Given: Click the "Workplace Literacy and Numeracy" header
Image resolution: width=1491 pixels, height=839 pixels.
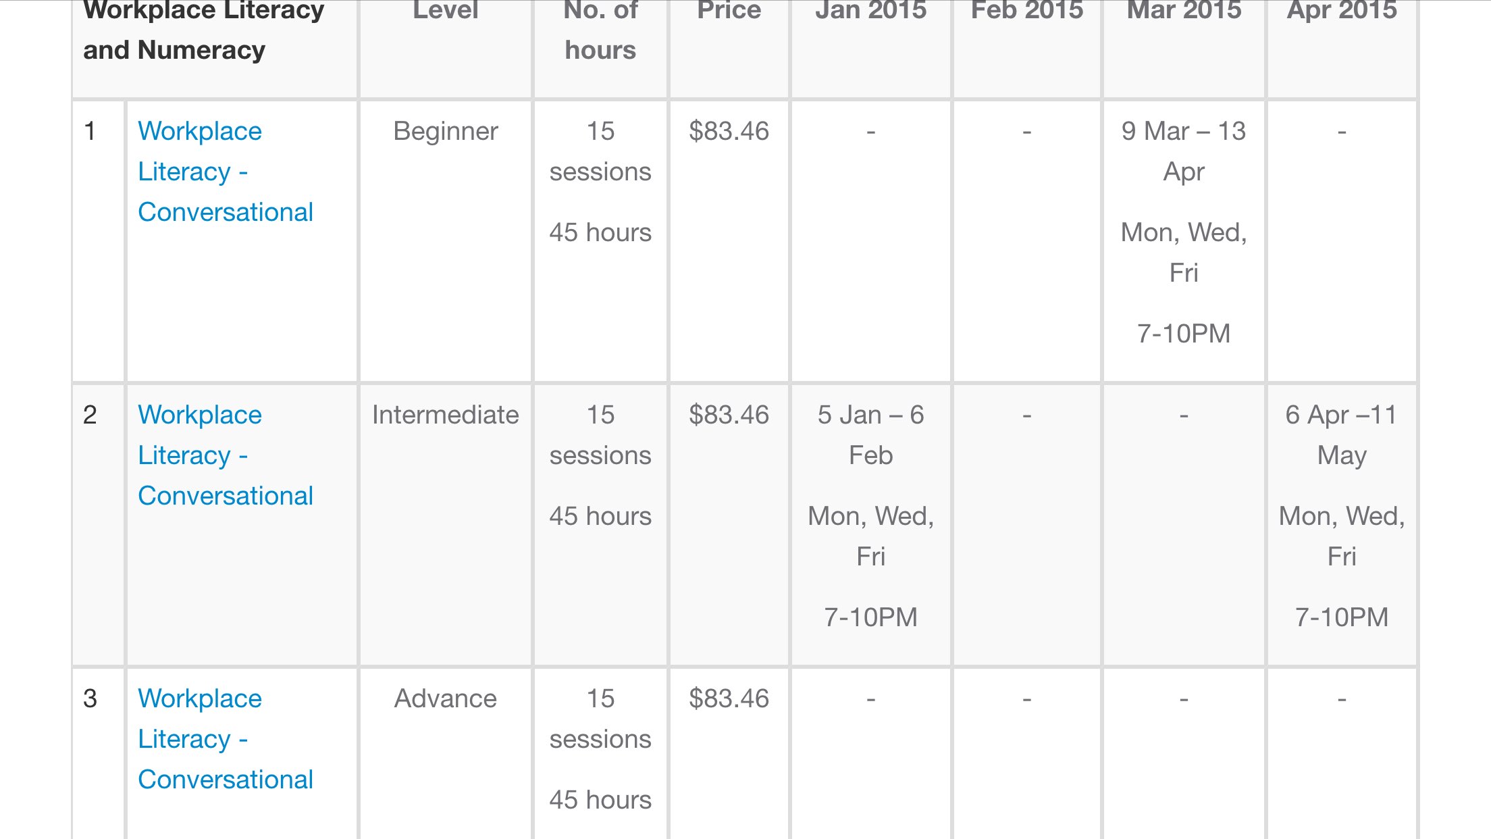Looking at the screenshot, I should click(203, 30).
